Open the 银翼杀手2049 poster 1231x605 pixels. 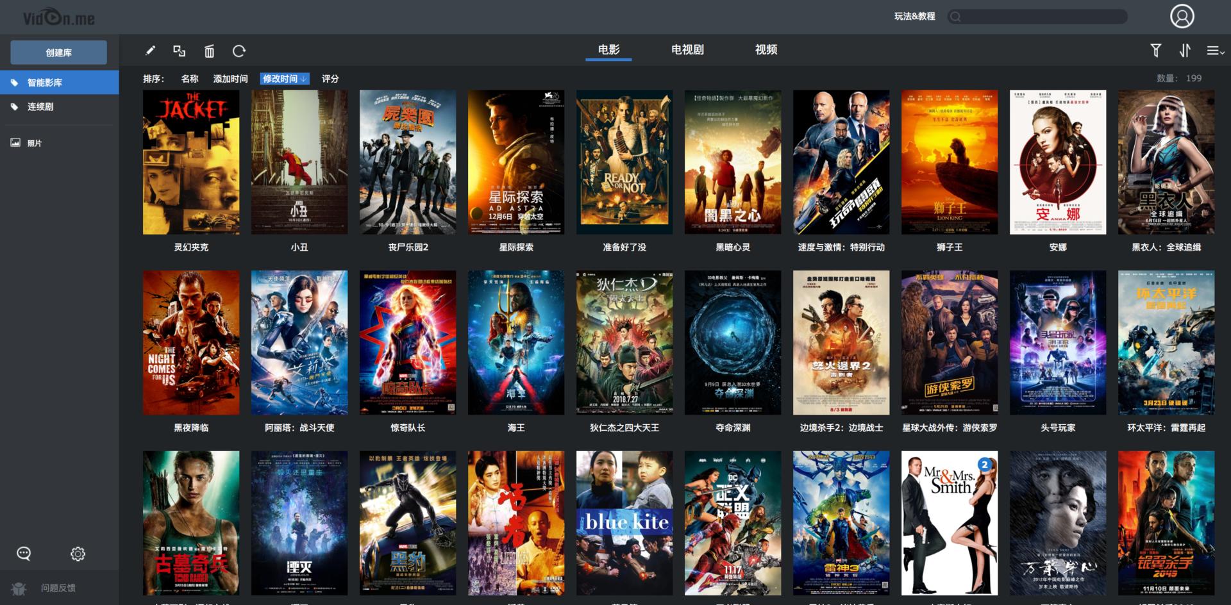pos(1166,524)
